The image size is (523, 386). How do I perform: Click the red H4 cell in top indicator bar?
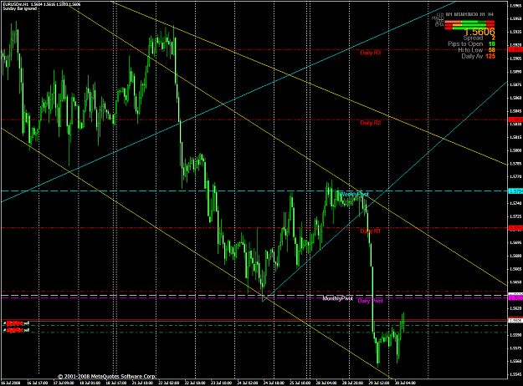click(490, 22)
